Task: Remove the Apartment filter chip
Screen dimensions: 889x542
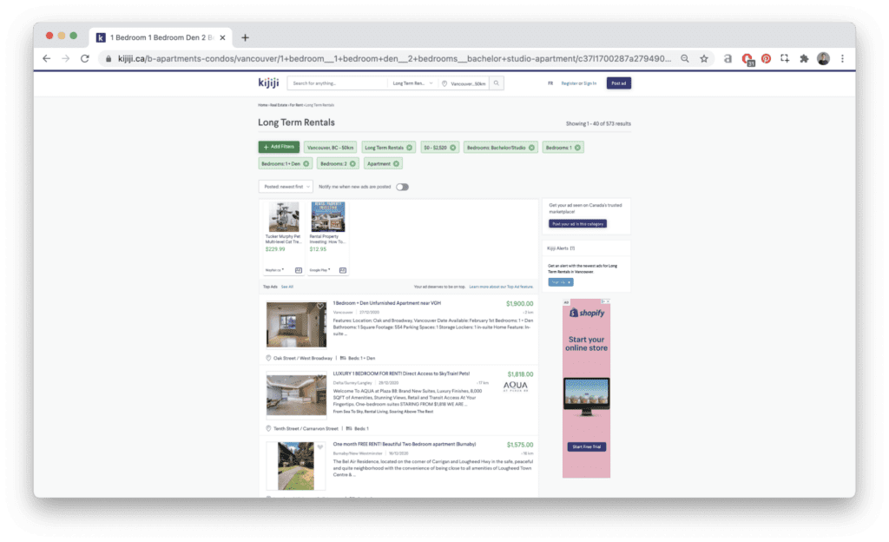Action: [x=397, y=163]
